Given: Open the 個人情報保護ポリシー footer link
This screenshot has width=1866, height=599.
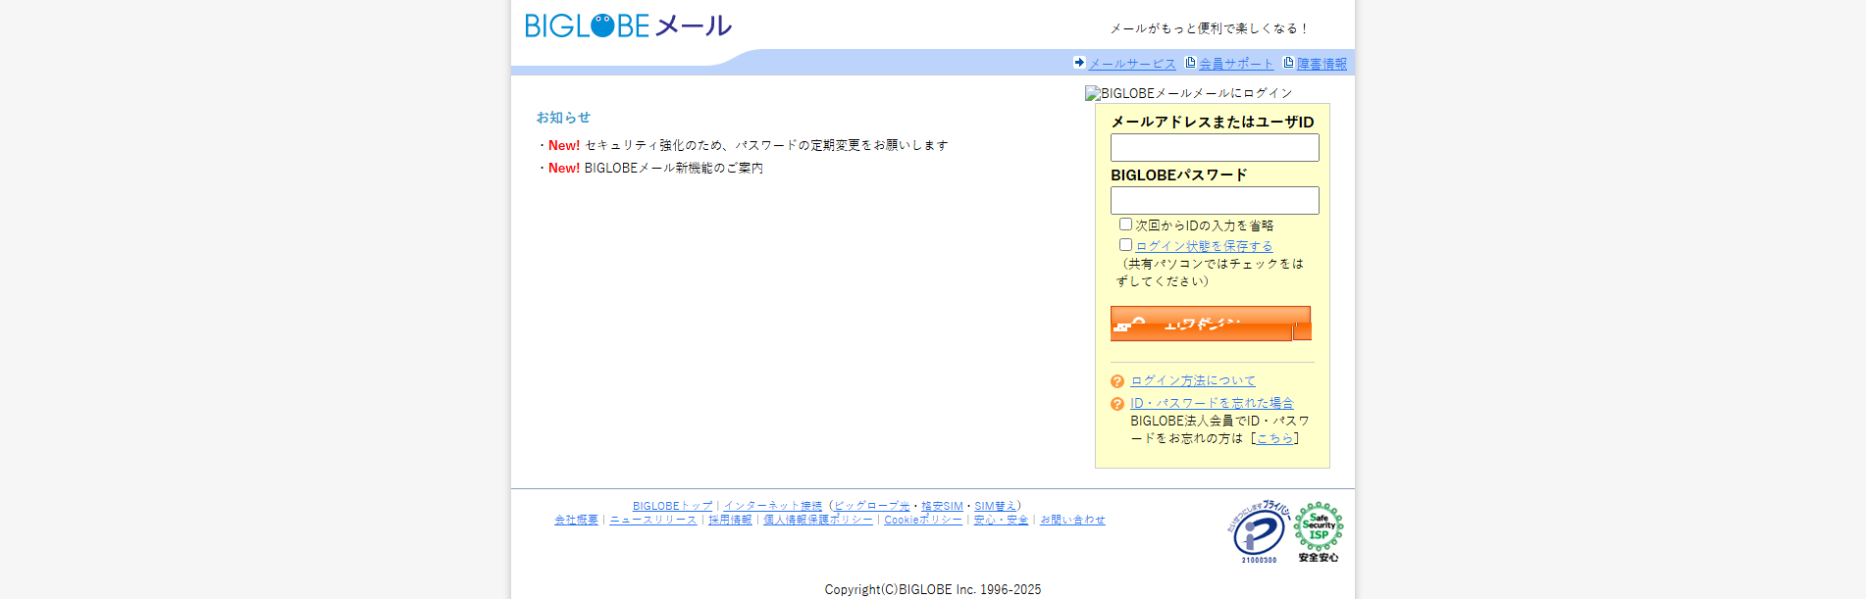Looking at the screenshot, I should 818,520.
